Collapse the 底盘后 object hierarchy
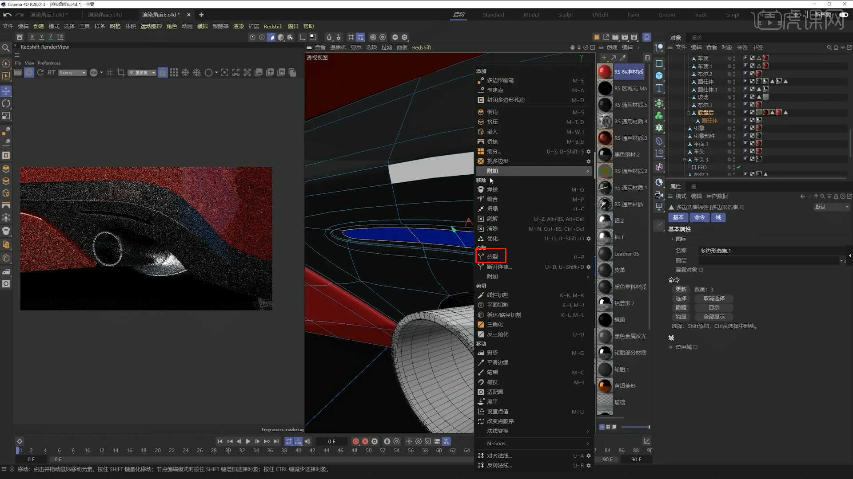The width and height of the screenshot is (853, 479). point(689,112)
